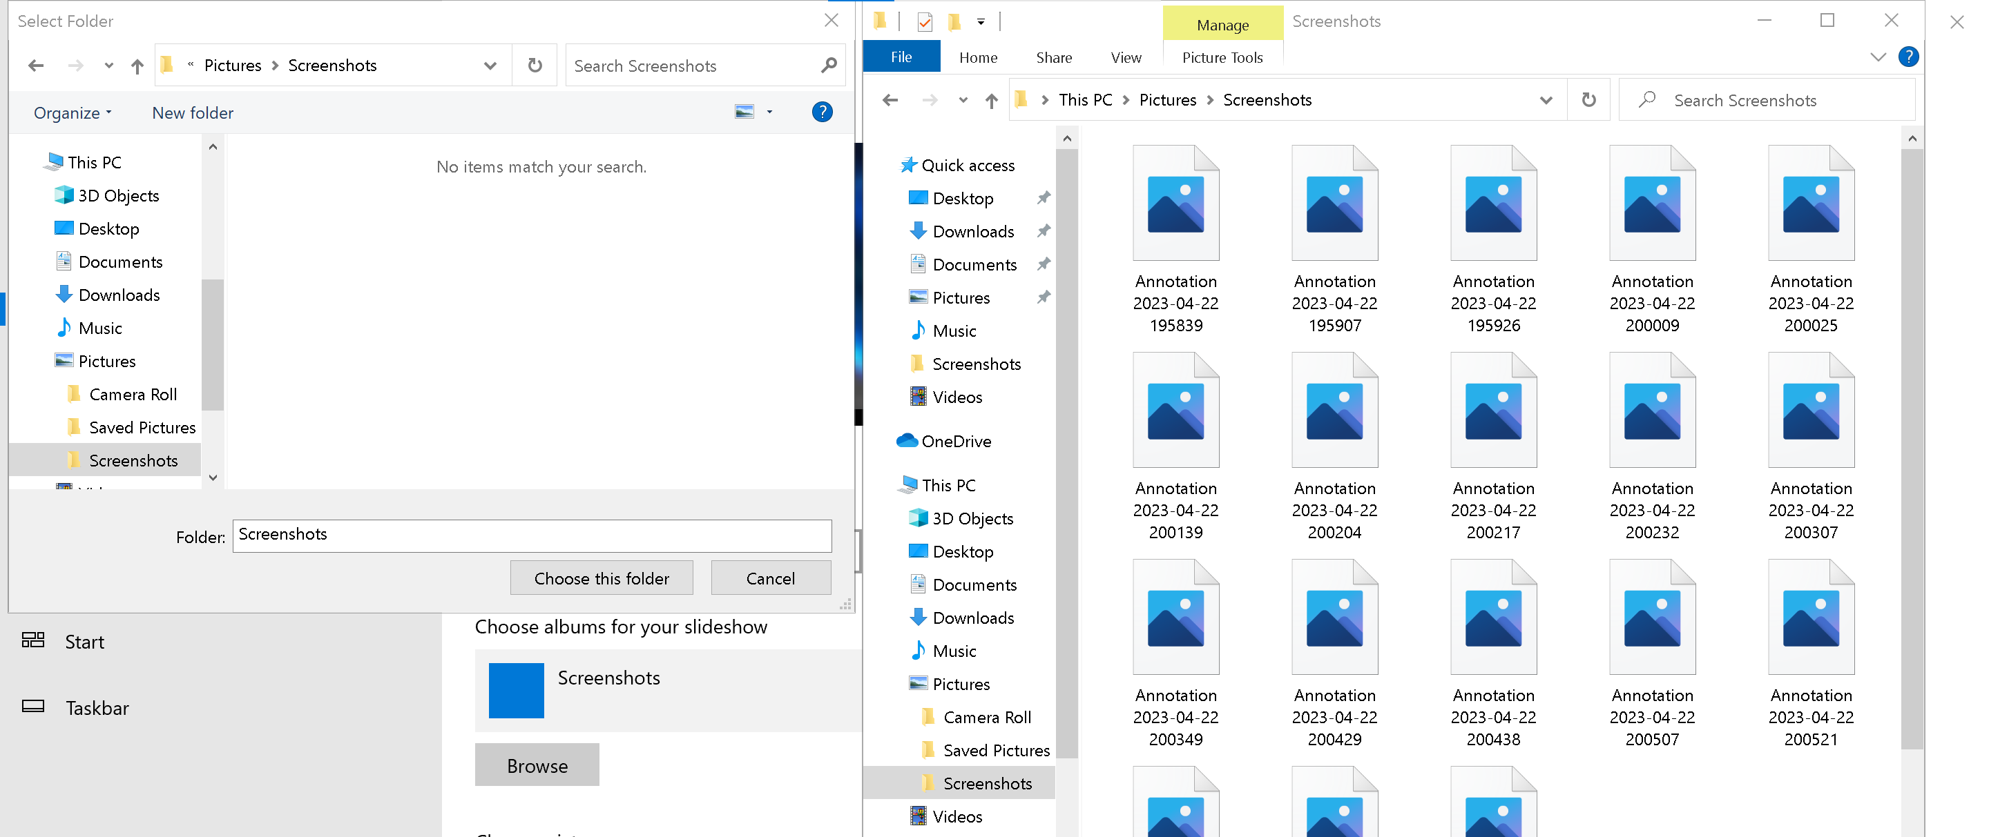Expand address path dropdown in Select Folder
Viewport: 1989px width, 837px height.
(490, 66)
